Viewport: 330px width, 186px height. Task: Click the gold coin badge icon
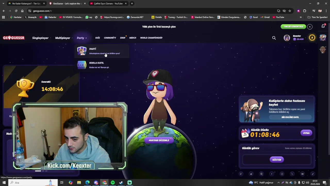point(312,38)
